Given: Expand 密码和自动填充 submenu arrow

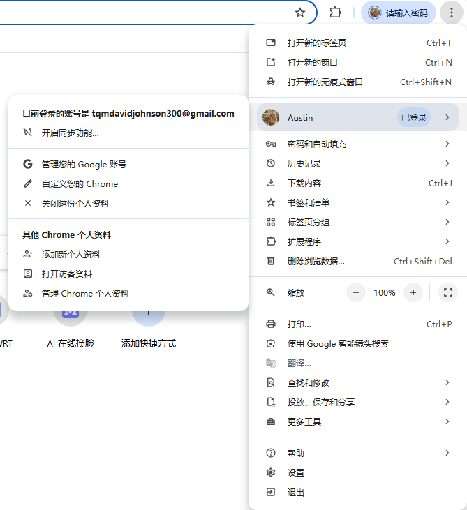Looking at the screenshot, I should [x=447, y=144].
